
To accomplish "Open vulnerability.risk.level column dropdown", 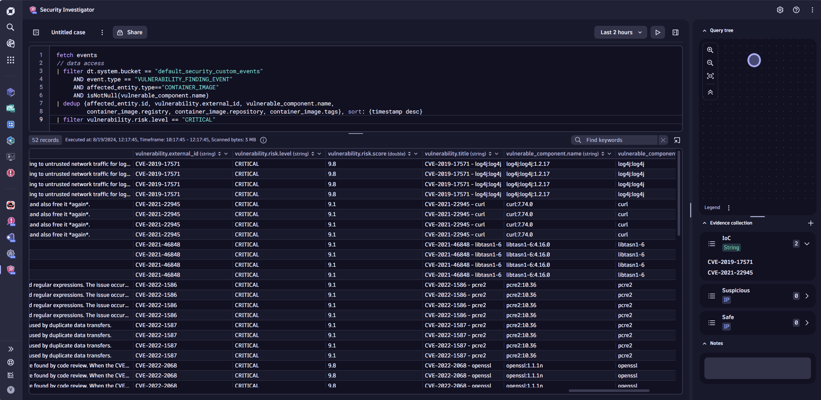I will (x=319, y=154).
